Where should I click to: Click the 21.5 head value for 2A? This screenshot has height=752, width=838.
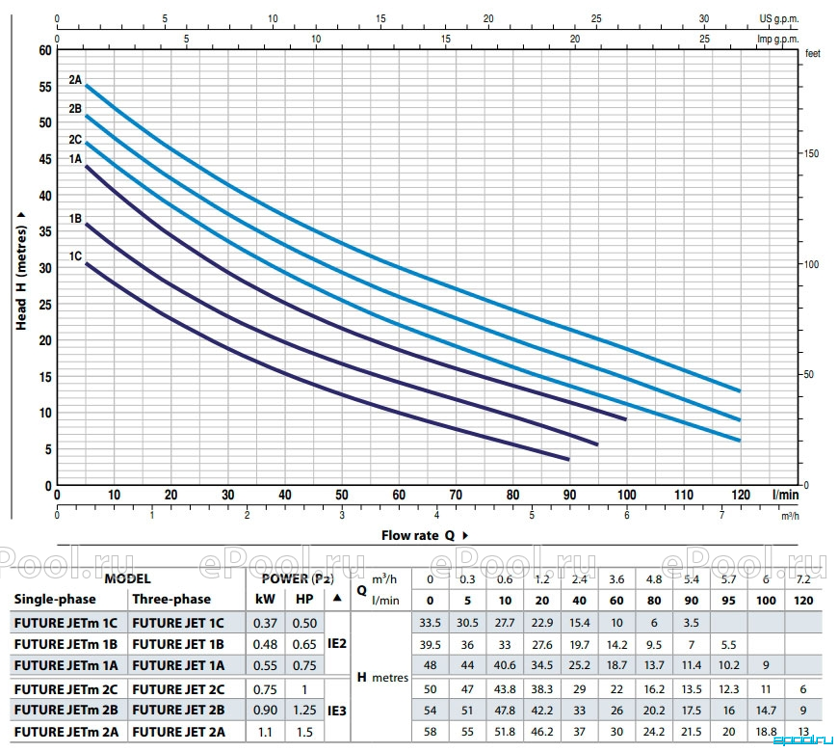(692, 732)
